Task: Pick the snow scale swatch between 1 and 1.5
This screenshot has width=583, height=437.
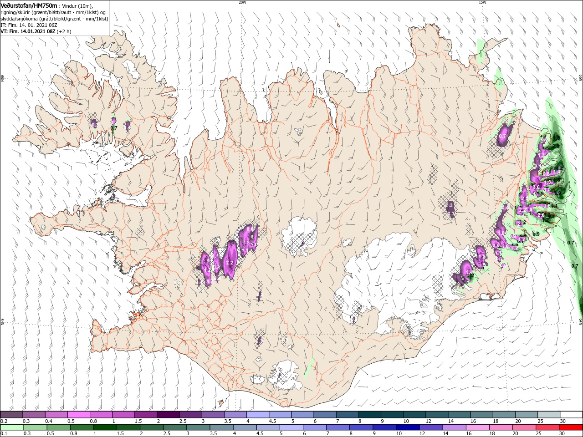Action: (x=123, y=415)
